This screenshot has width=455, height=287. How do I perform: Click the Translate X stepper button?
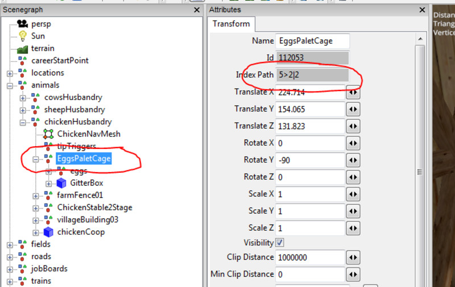pyautogui.click(x=353, y=92)
